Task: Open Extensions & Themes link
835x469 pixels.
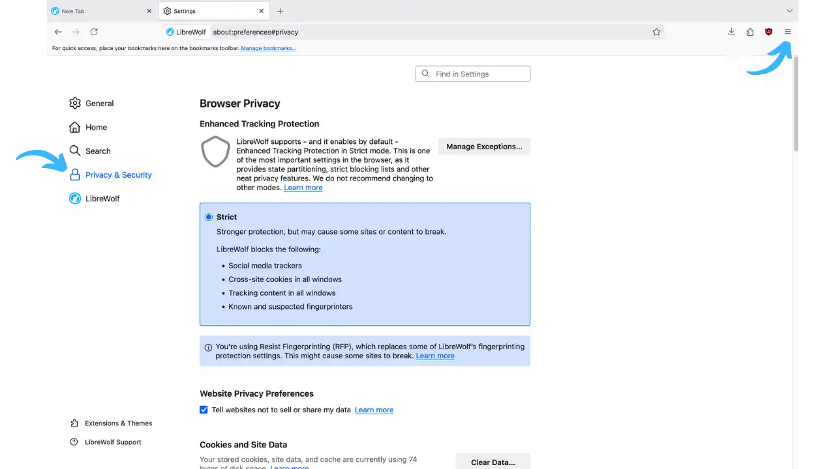Action: point(118,423)
